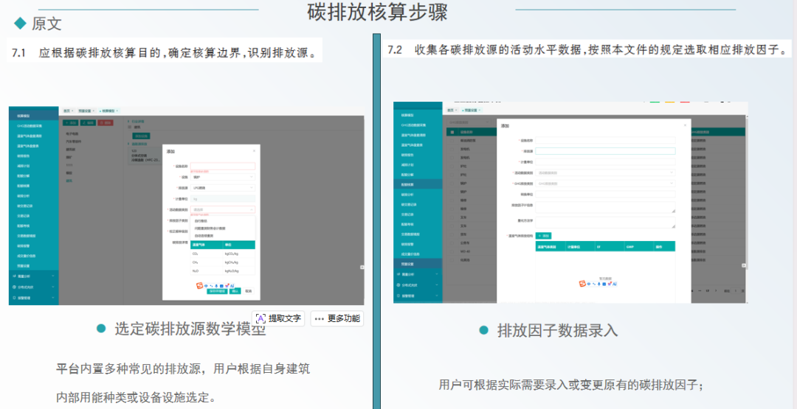Close the 添加 dialog in left screenshot
Image resolution: width=797 pixels, height=409 pixels.
254,151
